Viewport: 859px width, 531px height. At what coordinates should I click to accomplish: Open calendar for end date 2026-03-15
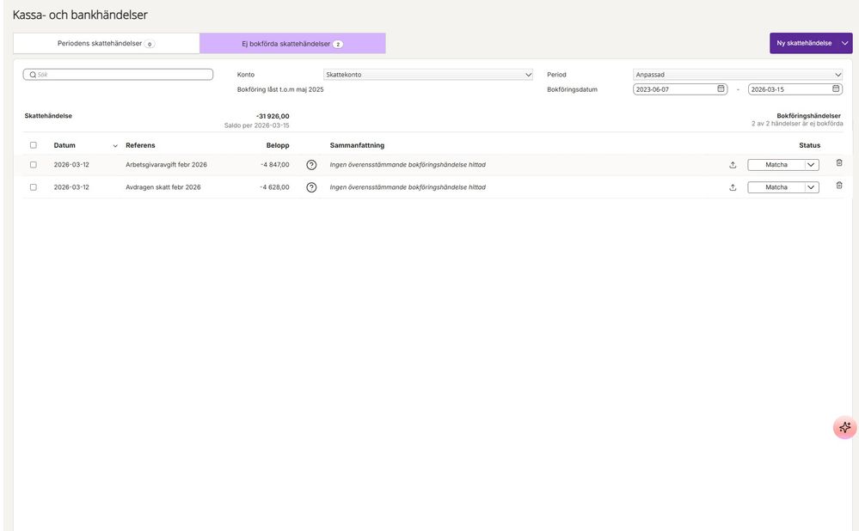(x=836, y=88)
